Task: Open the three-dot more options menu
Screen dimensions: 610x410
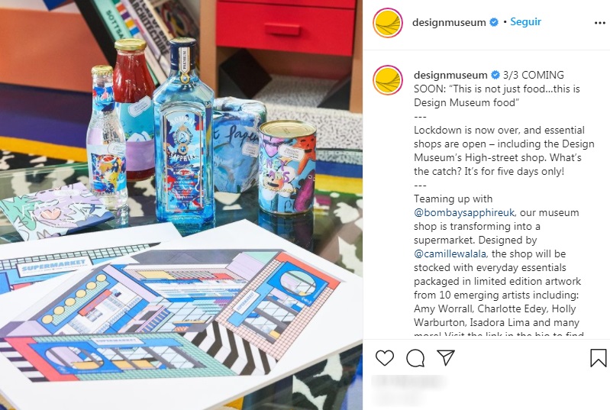Action: coord(600,23)
